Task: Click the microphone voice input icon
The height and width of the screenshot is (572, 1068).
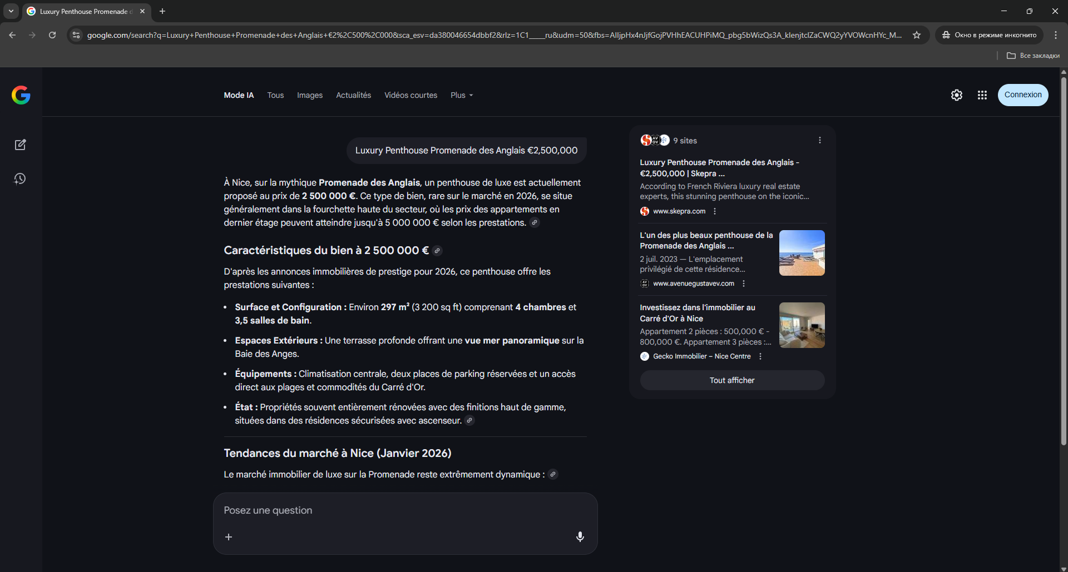Action: point(580,536)
